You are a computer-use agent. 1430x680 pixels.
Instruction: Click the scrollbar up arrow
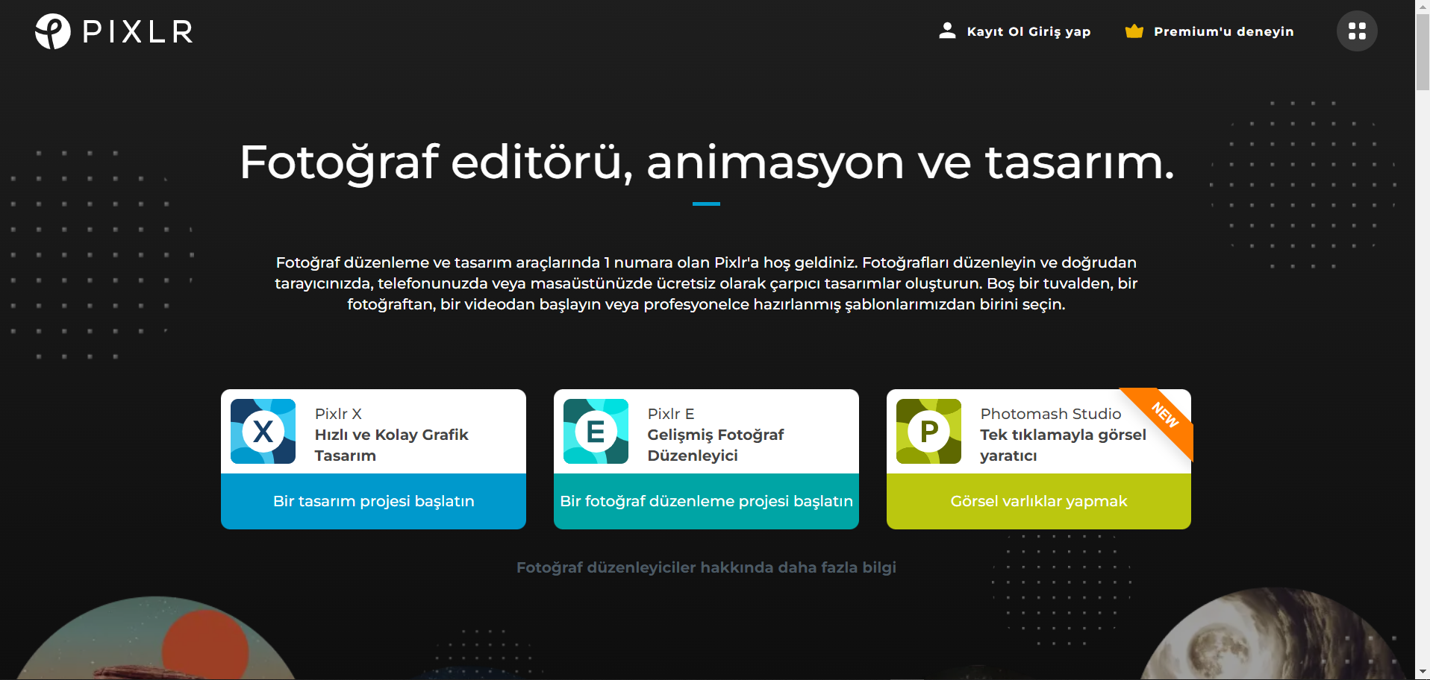[1423, 6]
